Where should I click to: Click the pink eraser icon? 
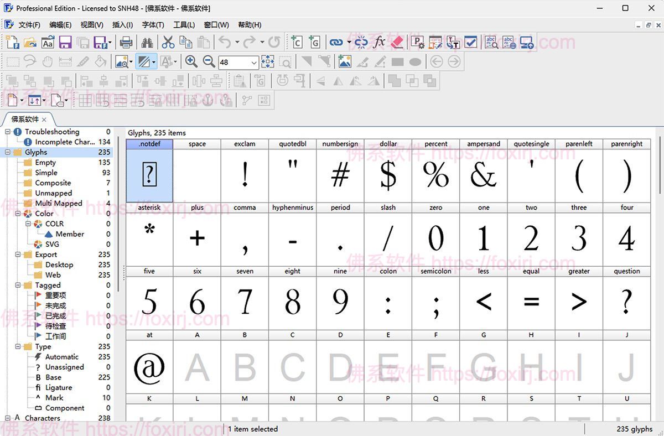click(x=397, y=43)
